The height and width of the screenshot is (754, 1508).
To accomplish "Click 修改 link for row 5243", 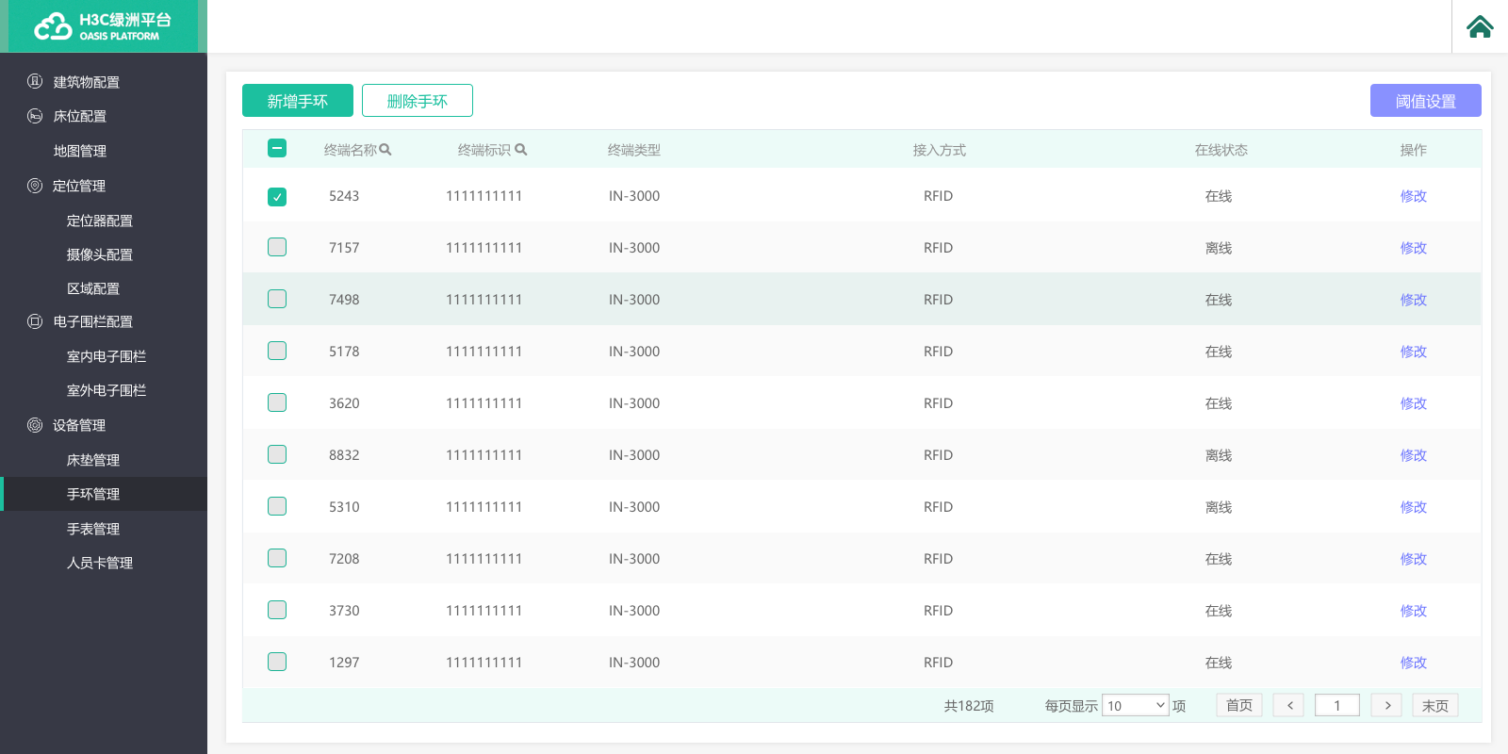I will (x=1414, y=196).
